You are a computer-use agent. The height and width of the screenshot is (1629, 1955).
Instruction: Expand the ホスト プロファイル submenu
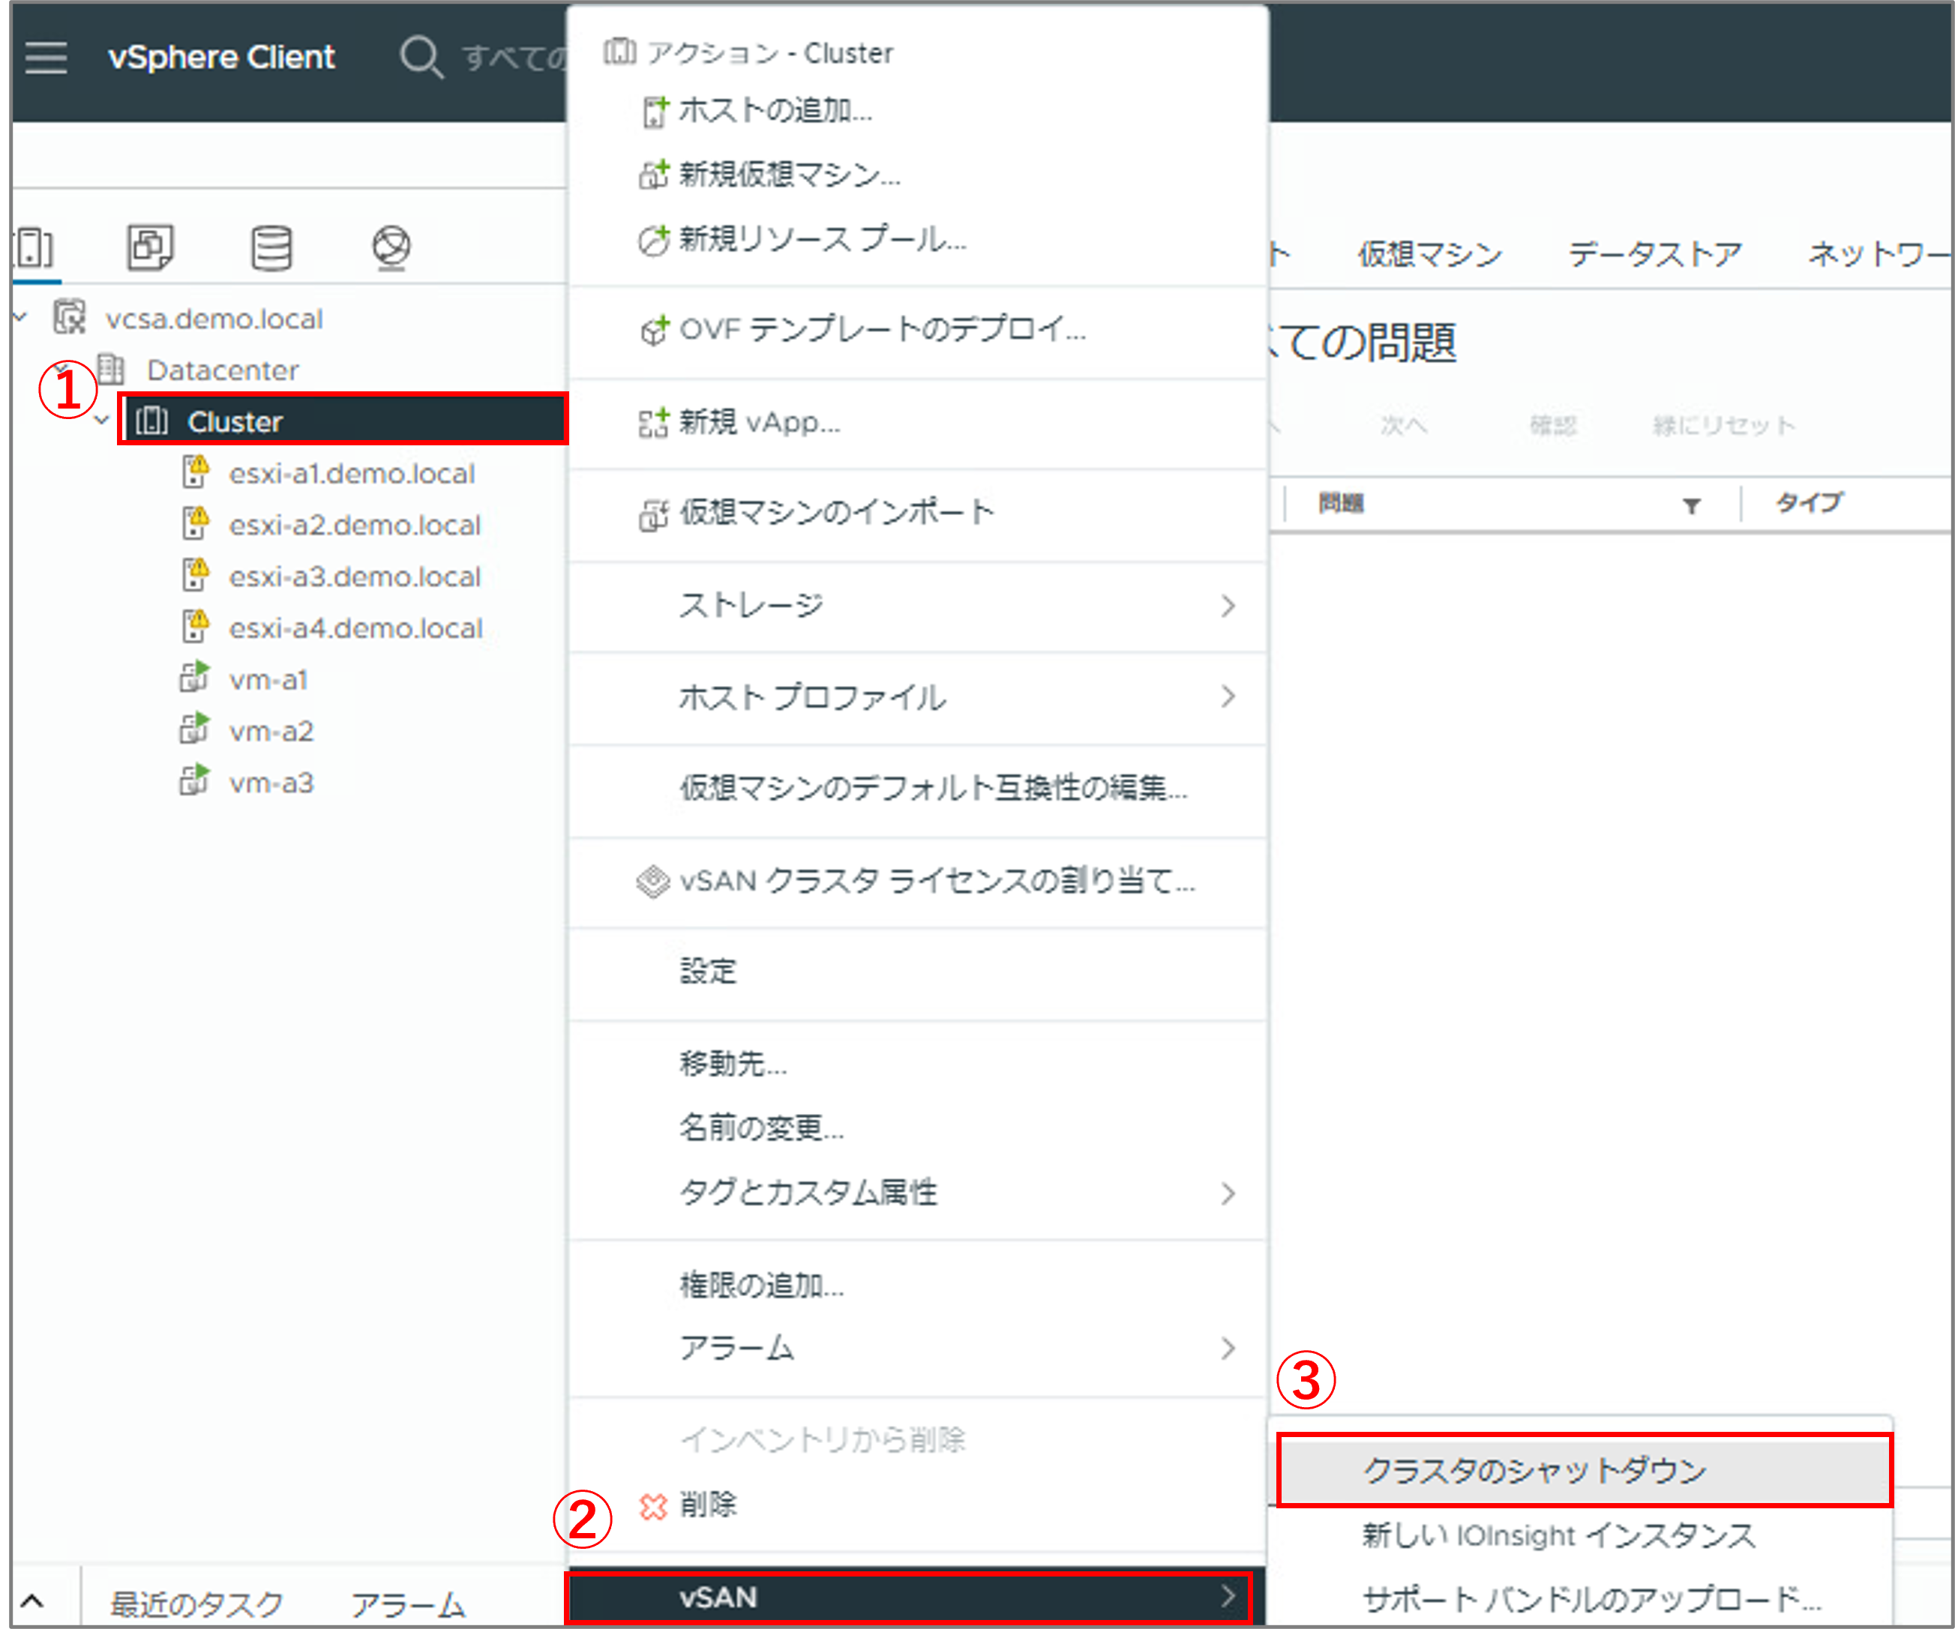coord(1228,697)
